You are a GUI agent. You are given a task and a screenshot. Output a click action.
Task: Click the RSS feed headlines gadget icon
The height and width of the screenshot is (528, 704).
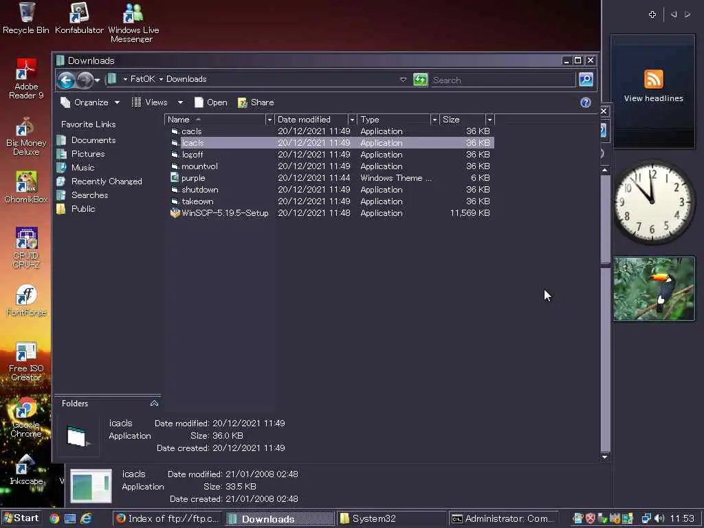(653, 79)
